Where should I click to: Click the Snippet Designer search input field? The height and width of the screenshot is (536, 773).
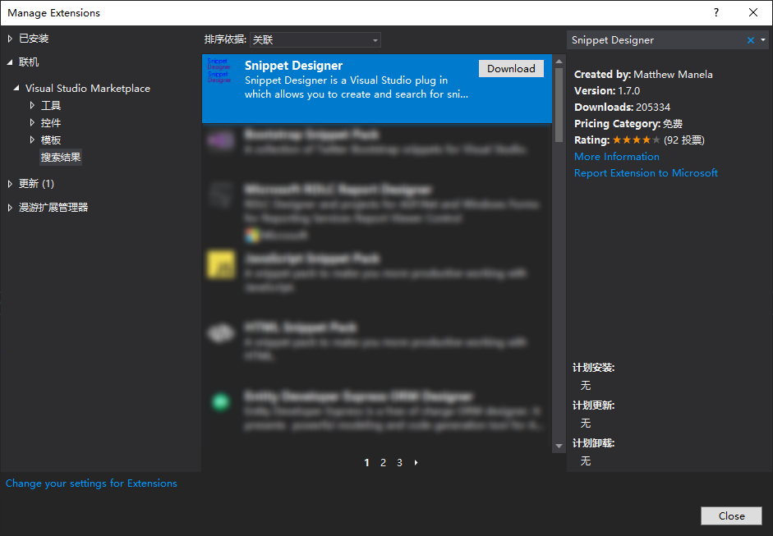click(x=656, y=40)
